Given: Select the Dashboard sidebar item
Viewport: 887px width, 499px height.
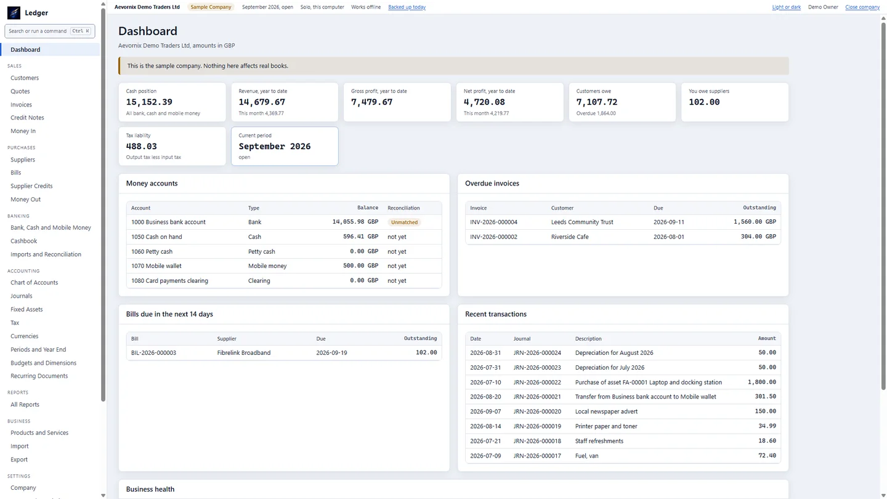Looking at the screenshot, I should coord(51,49).
